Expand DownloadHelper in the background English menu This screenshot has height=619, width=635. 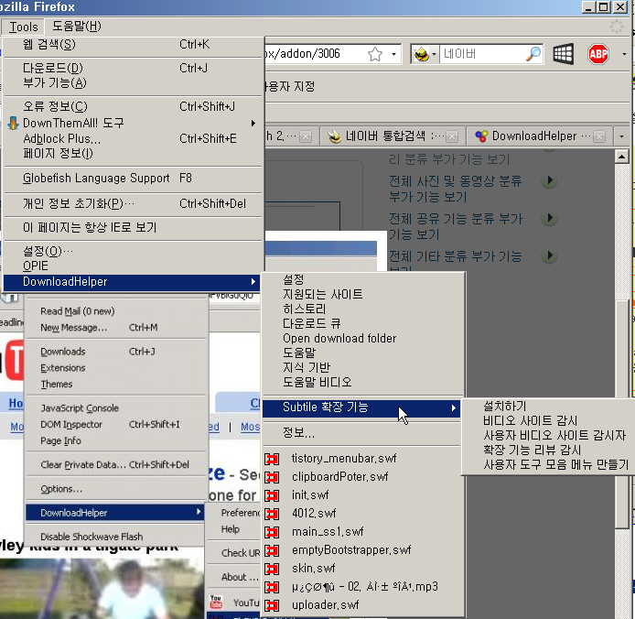(199, 512)
